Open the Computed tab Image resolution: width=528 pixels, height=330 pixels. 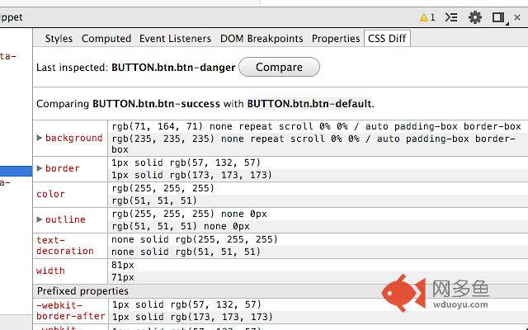point(106,39)
